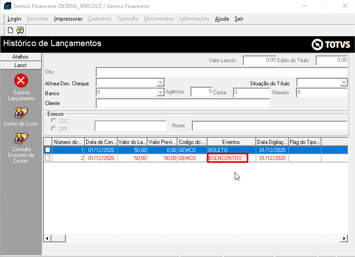Click the Data de Con... column header

click(x=101, y=142)
